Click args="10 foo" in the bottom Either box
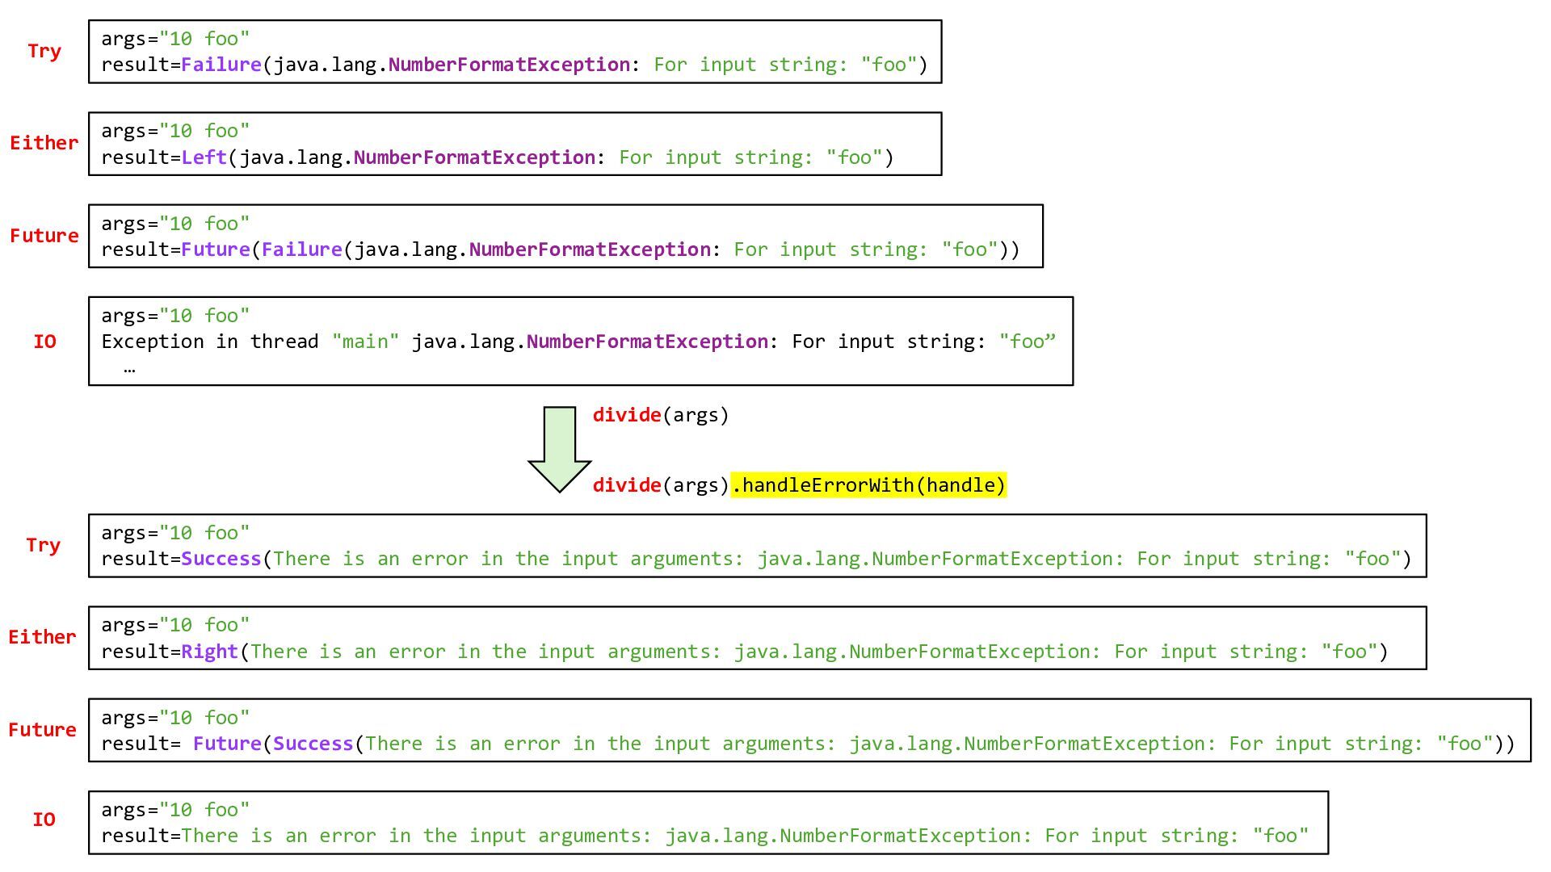This screenshot has width=1551, height=872. pyautogui.click(x=175, y=625)
